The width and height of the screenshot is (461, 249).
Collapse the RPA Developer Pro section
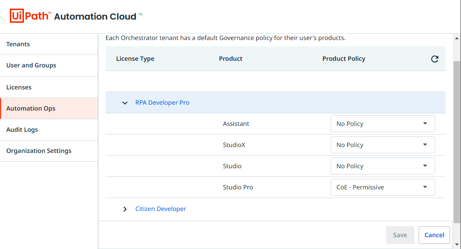point(125,103)
